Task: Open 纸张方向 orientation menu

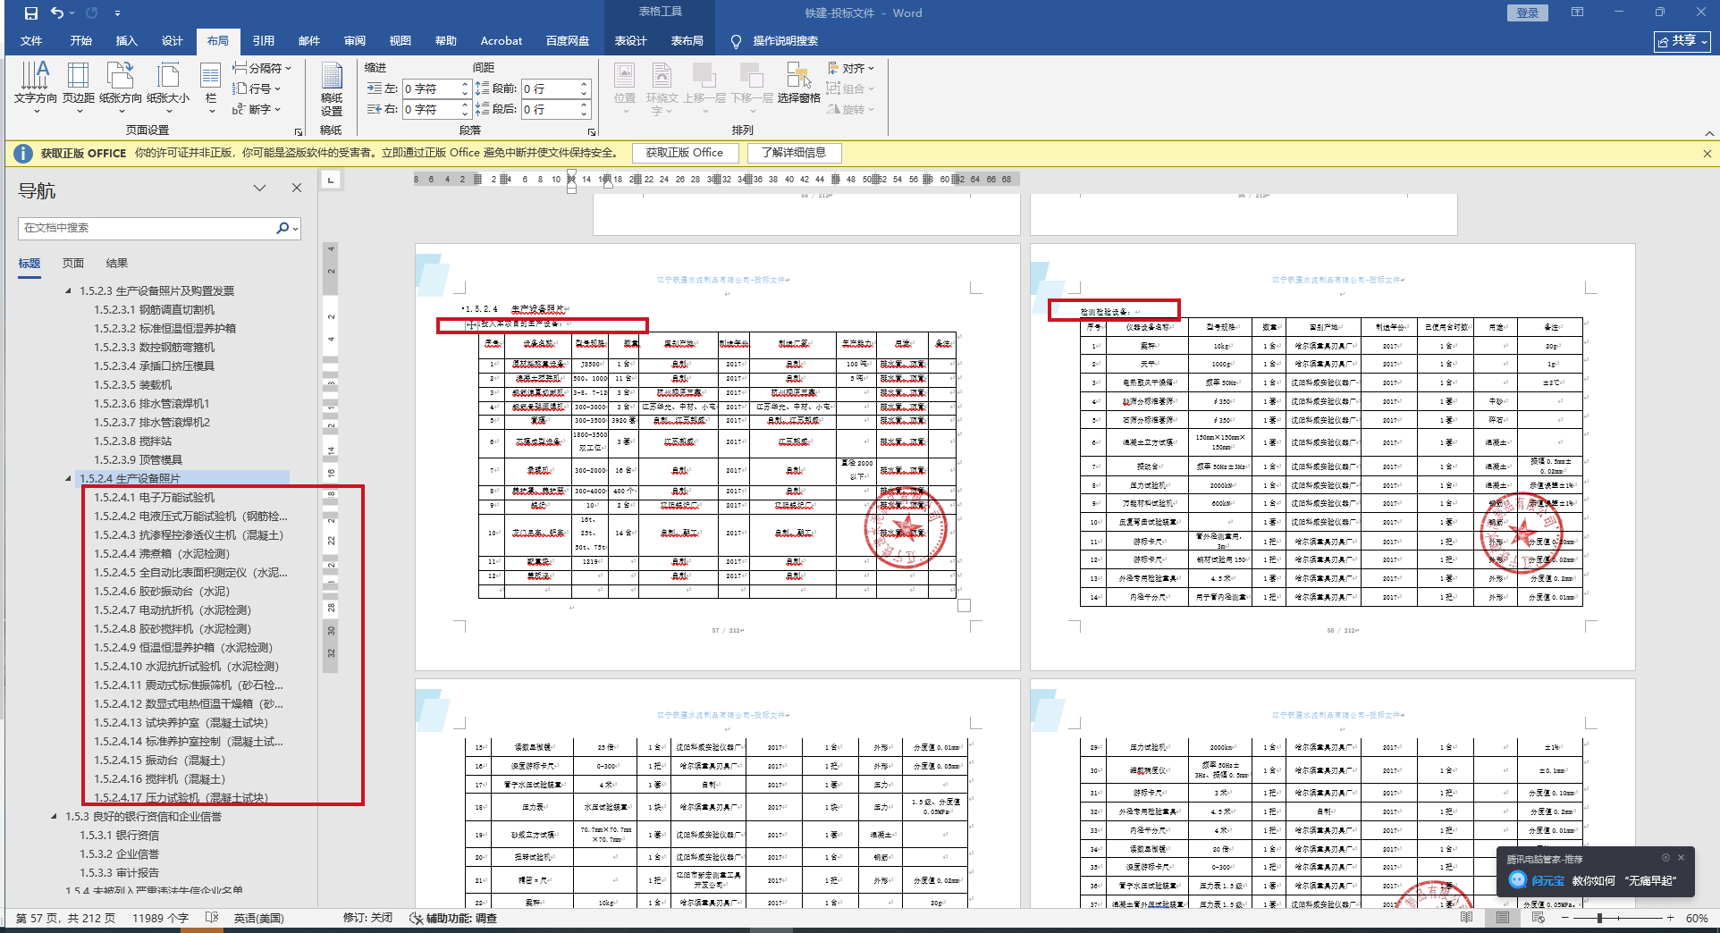Action: [x=121, y=88]
